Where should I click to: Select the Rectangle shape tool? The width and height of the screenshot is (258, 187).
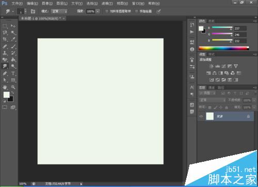pyautogui.click(x=13, y=80)
